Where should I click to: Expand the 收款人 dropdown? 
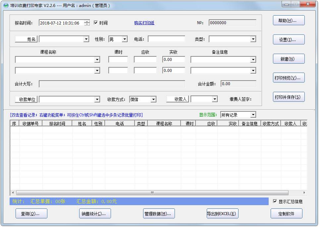click(x=215, y=99)
